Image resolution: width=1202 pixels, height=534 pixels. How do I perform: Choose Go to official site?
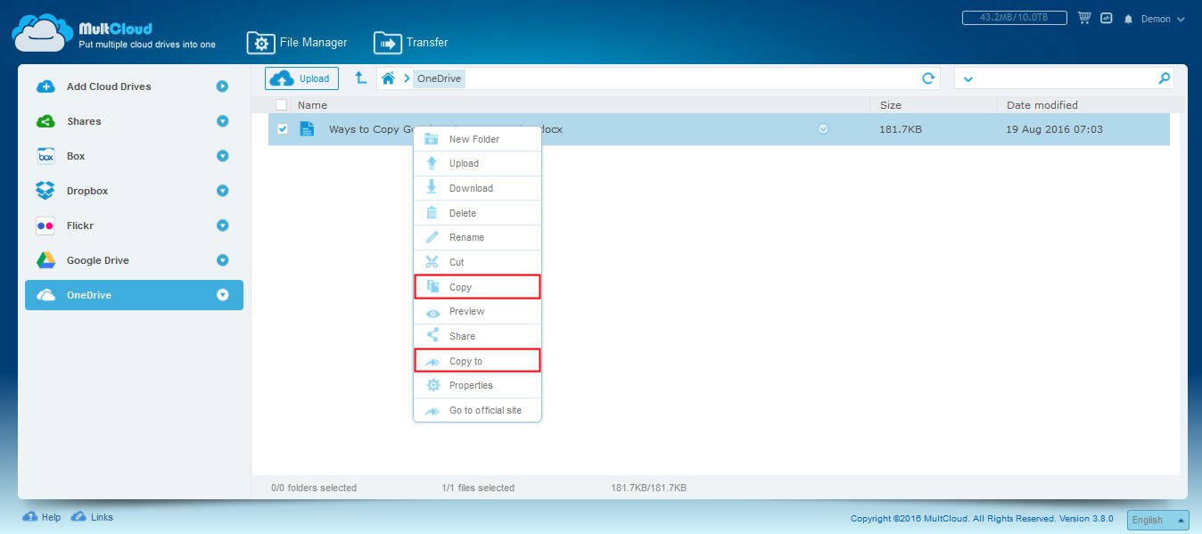coord(477,410)
